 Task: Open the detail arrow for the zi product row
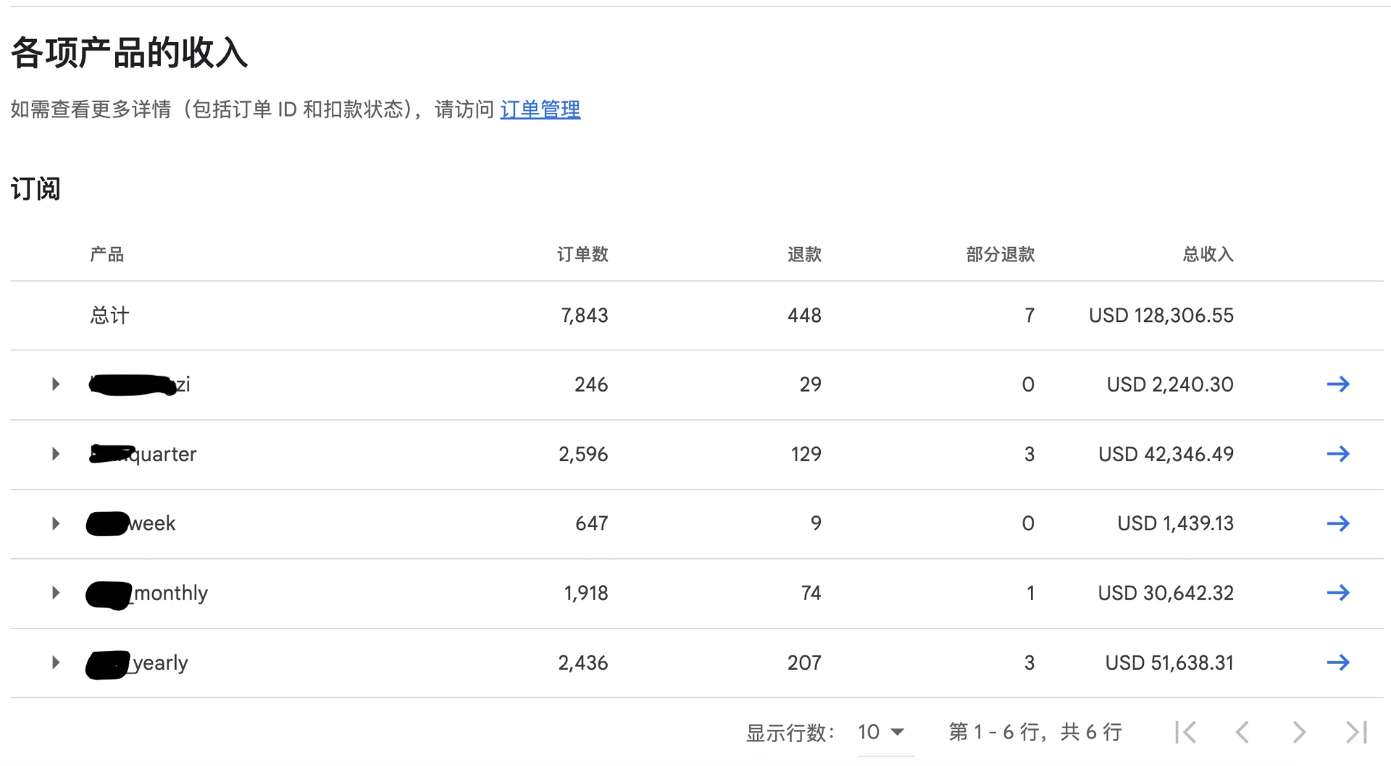pos(1339,384)
